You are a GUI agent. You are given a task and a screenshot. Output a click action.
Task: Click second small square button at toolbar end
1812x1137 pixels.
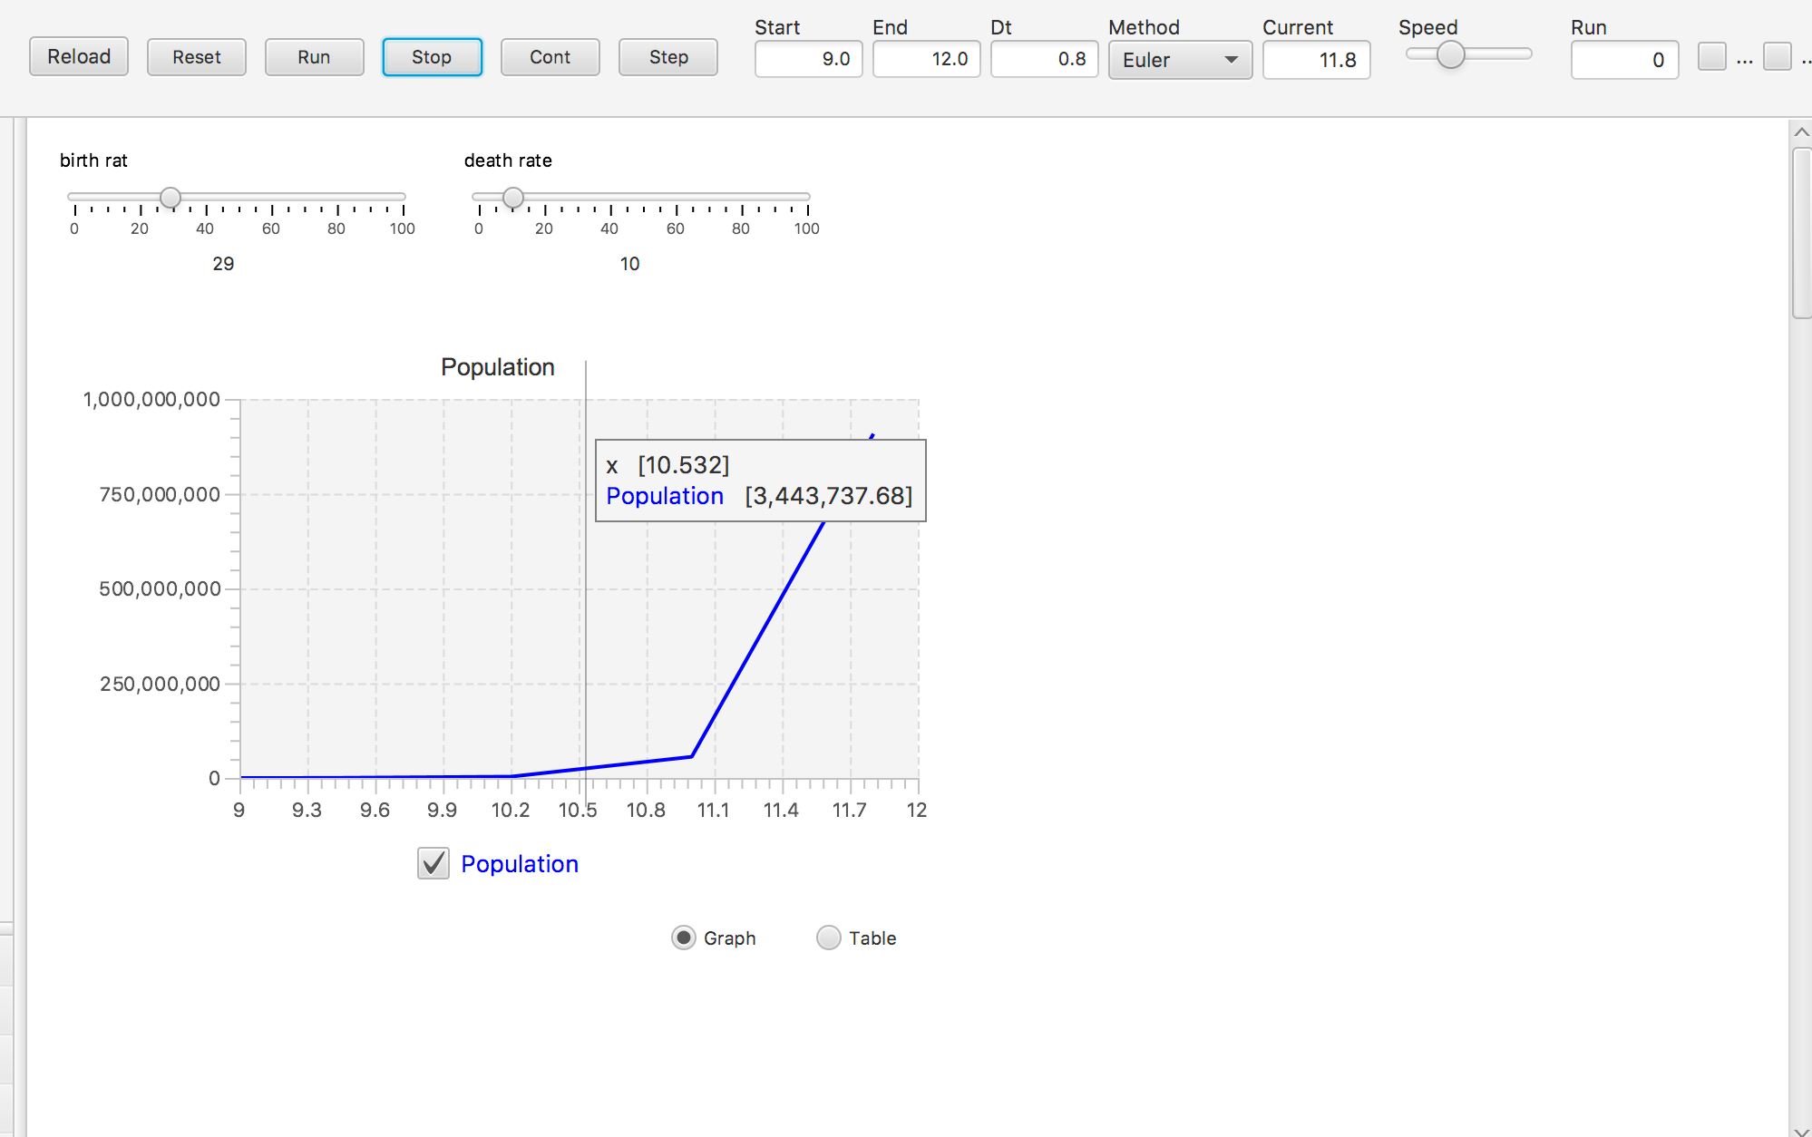(1777, 57)
